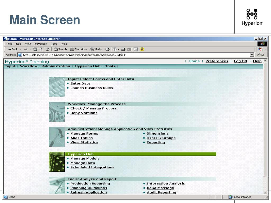Expand the address bar dropdown arrow
This screenshot has height=203, width=271.
252,55
